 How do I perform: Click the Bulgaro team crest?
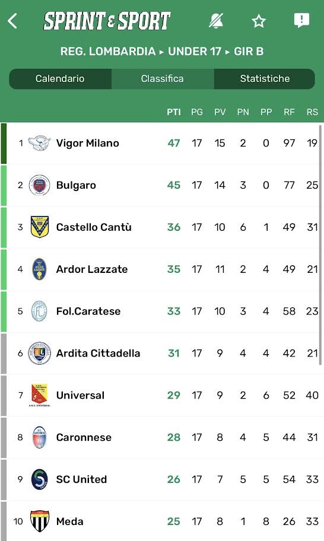point(39,185)
